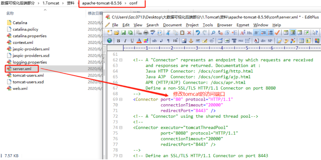
Task: Apply Underline with the U icon
Action: [x=132, y=41]
